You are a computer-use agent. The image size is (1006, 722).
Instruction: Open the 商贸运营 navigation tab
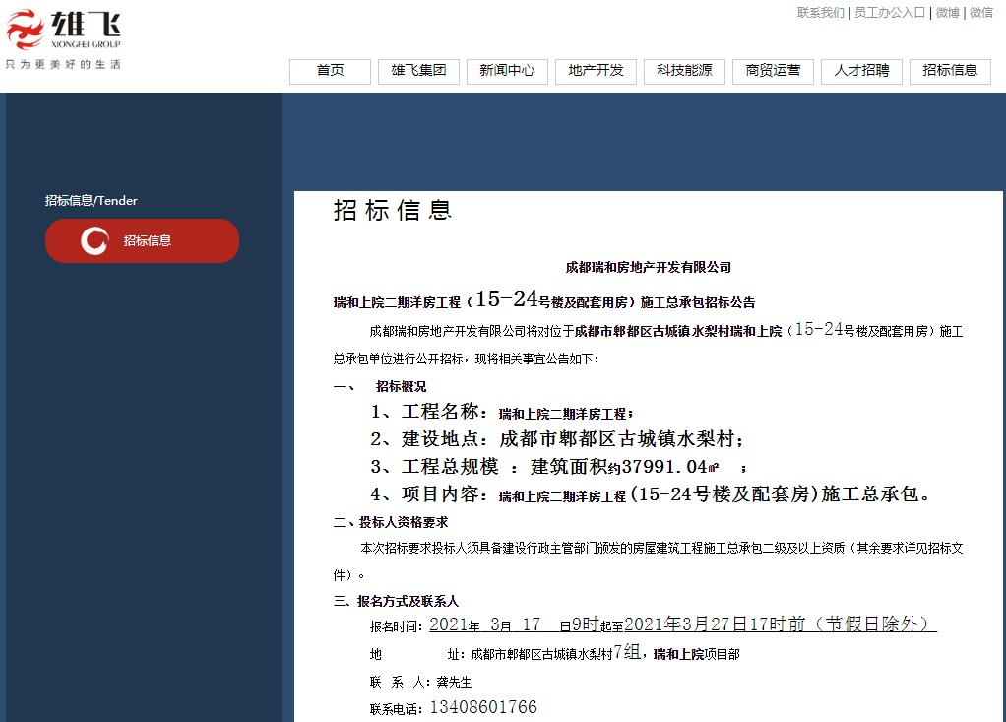tap(772, 71)
